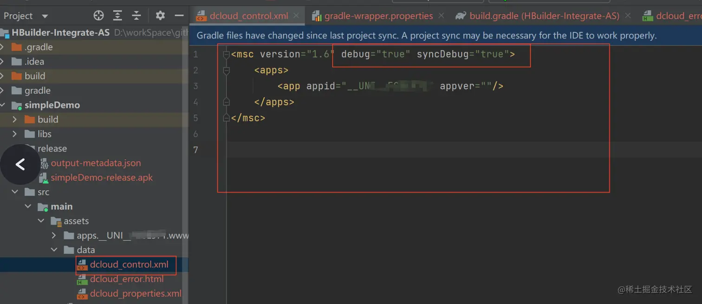
Task: Expand the libs folder
Action: 15,134
